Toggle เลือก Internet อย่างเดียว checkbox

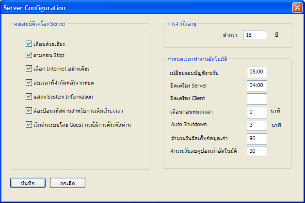tap(29, 69)
